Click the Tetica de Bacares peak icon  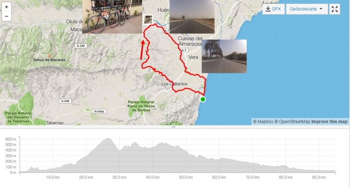click(x=49, y=56)
